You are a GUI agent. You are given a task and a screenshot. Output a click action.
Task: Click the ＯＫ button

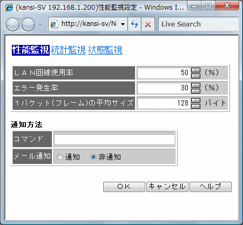124,187
